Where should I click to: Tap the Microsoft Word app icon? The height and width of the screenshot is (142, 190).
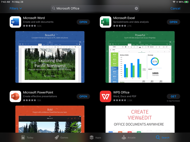(x=15, y=22)
